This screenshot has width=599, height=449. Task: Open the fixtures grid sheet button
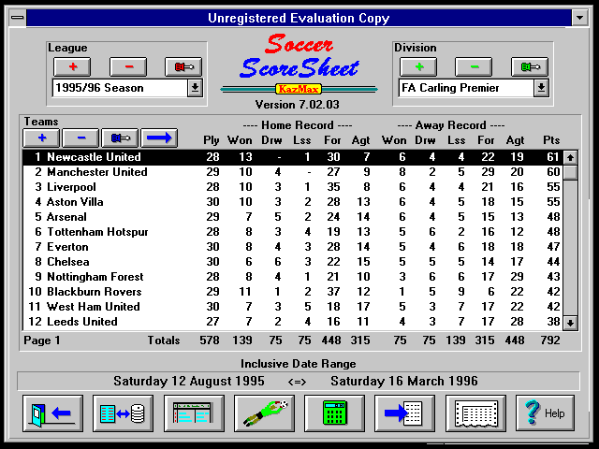coord(194,413)
